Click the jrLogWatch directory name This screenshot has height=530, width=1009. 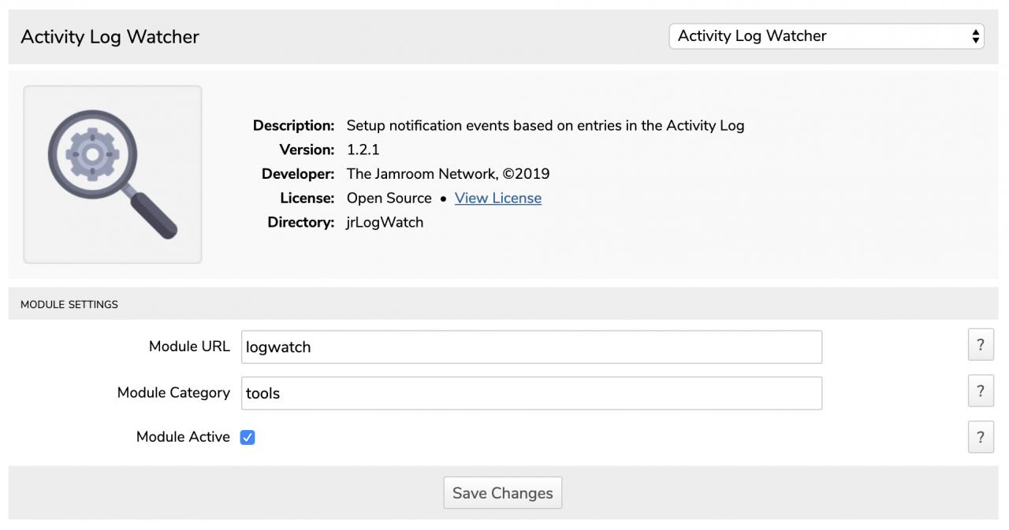(x=385, y=222)
